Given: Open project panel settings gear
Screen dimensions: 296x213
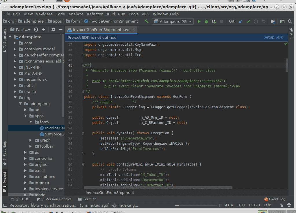Looking at the screenshot, I should [53, 30].
